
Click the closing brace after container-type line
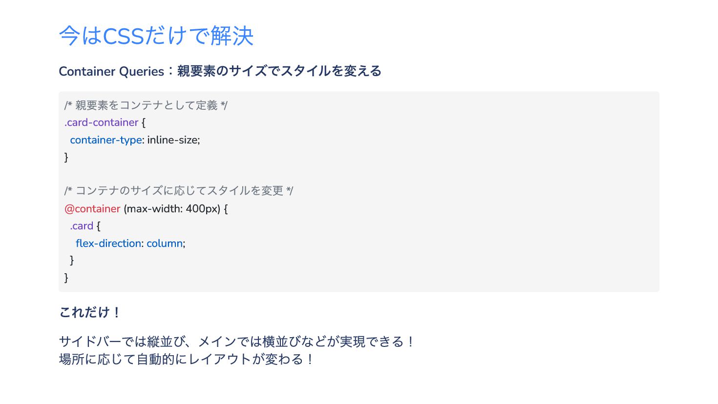click(x=66, y=157)
